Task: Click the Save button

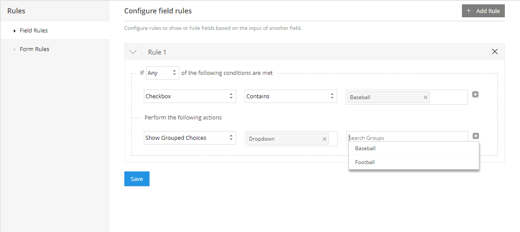Action: click(137, 179)
